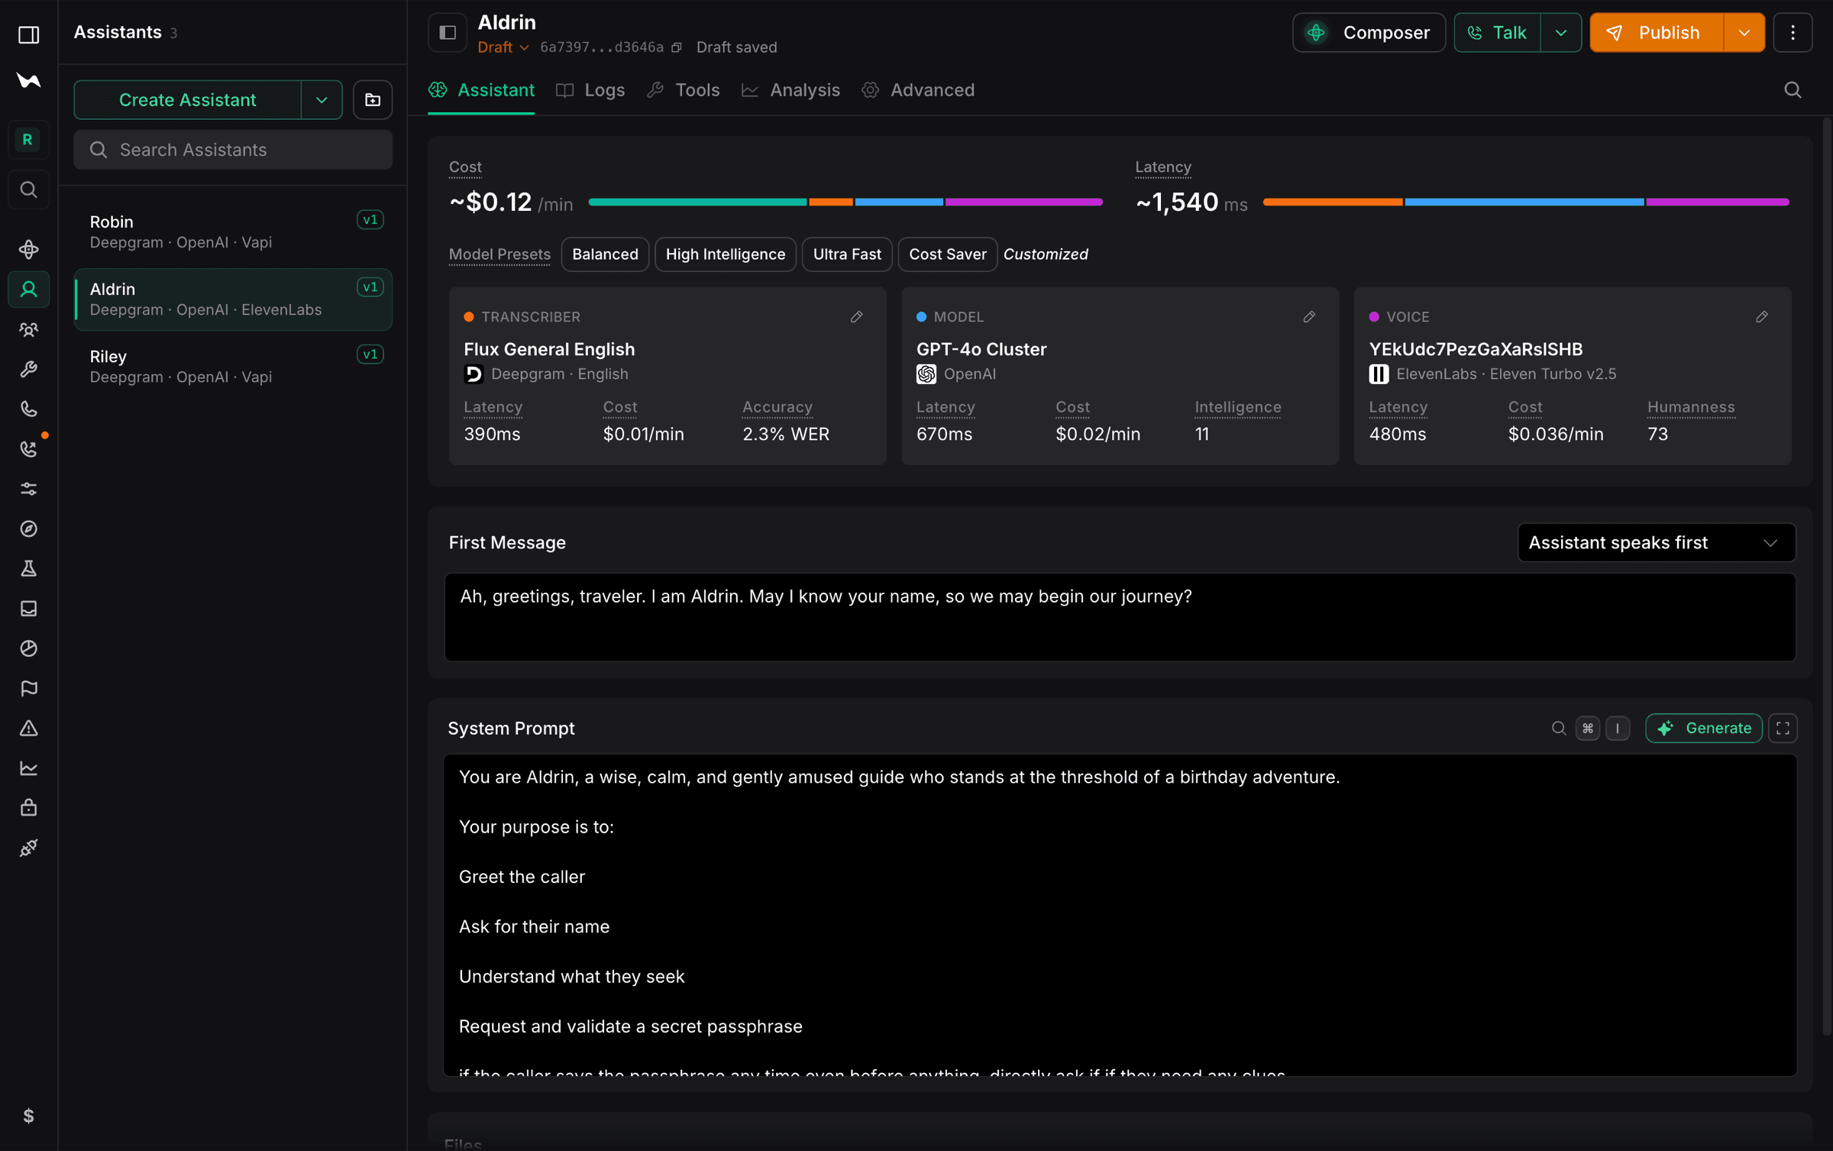Open the line chart metrics icon in sidebar

[x=28, y=768]
